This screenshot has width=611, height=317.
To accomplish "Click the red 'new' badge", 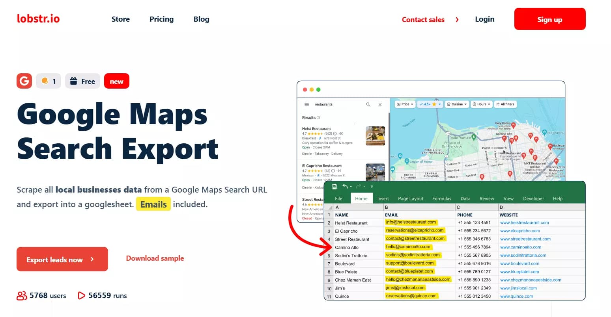I will [x=117, y=81].
